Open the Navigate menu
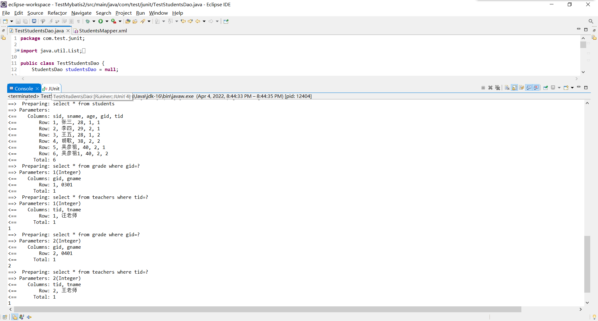Image resolution: width=598 pixels, height=321 pixels. click(x=81, y=13)
